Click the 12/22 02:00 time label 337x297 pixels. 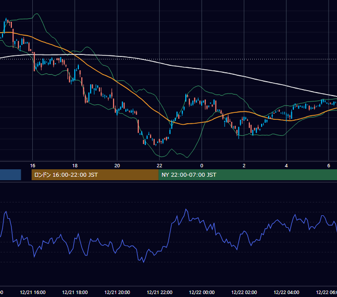click(244, 293)
